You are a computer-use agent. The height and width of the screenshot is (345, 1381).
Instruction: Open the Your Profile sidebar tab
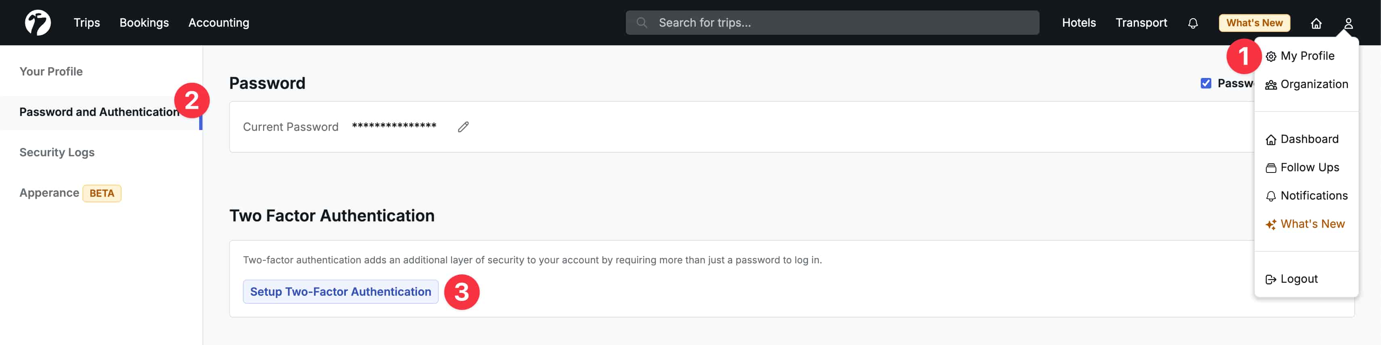(51, 72)
